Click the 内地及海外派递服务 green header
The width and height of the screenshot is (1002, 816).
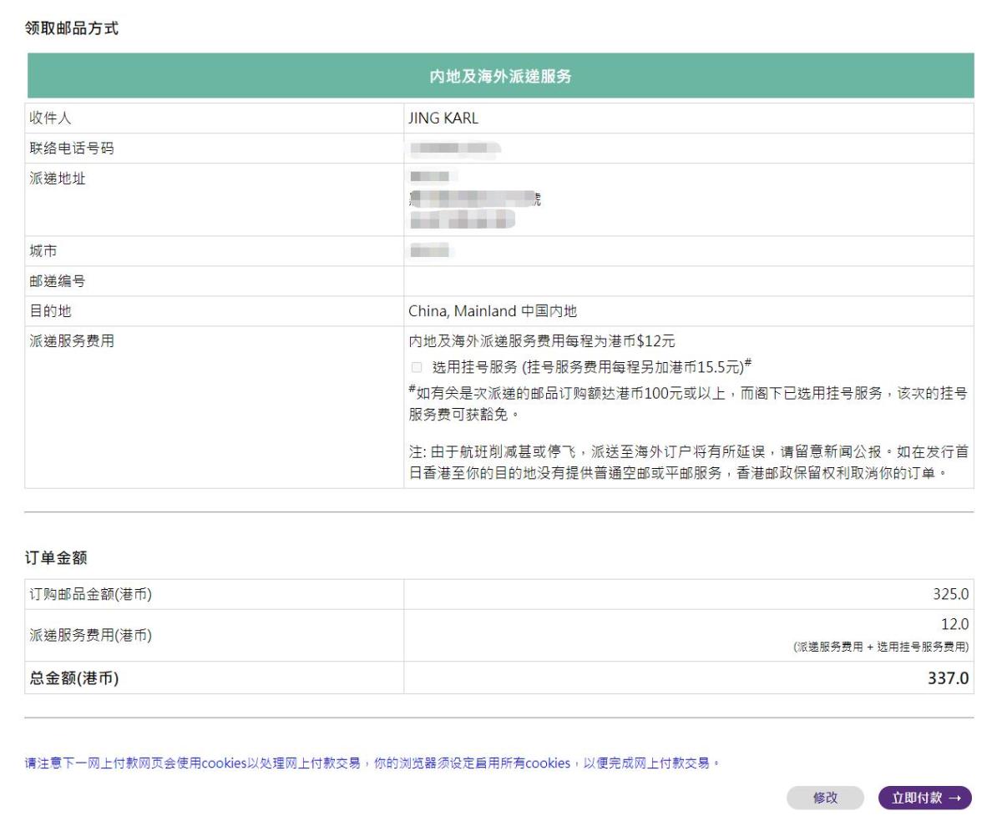pyautogui.click(x=500, y=77)
